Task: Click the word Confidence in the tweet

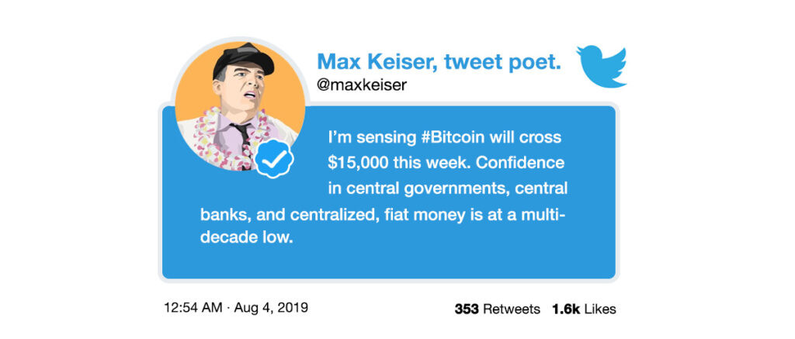Action: point(520,163)
